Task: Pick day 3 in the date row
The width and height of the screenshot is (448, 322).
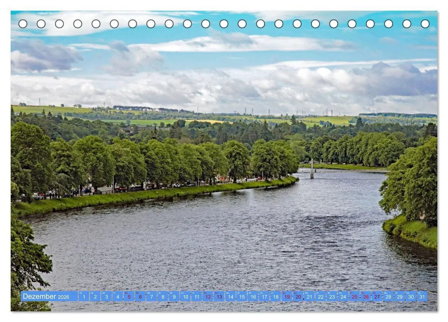Action: (x=106, y=296)
